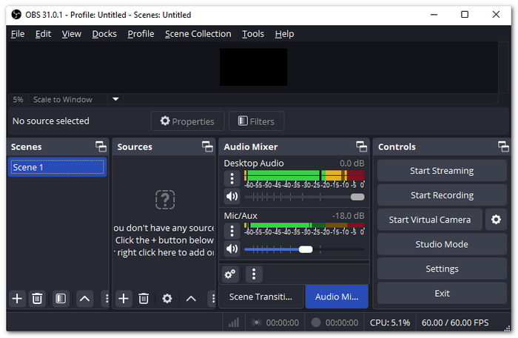Float the Controls dock with undock icon
This screenshot has height=338, width=518.
(x=503, y=146)
